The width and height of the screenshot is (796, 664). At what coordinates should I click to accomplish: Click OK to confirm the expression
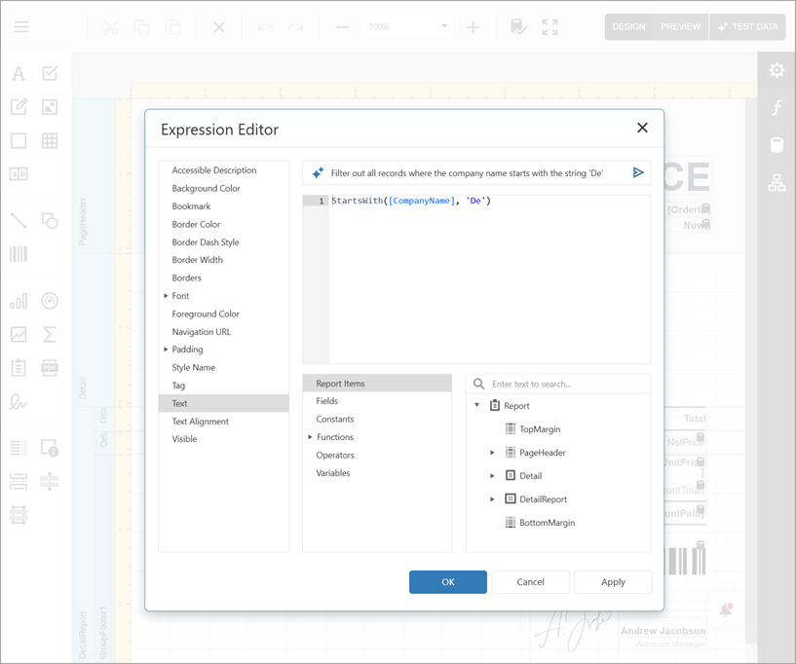(x=447, y=581)
